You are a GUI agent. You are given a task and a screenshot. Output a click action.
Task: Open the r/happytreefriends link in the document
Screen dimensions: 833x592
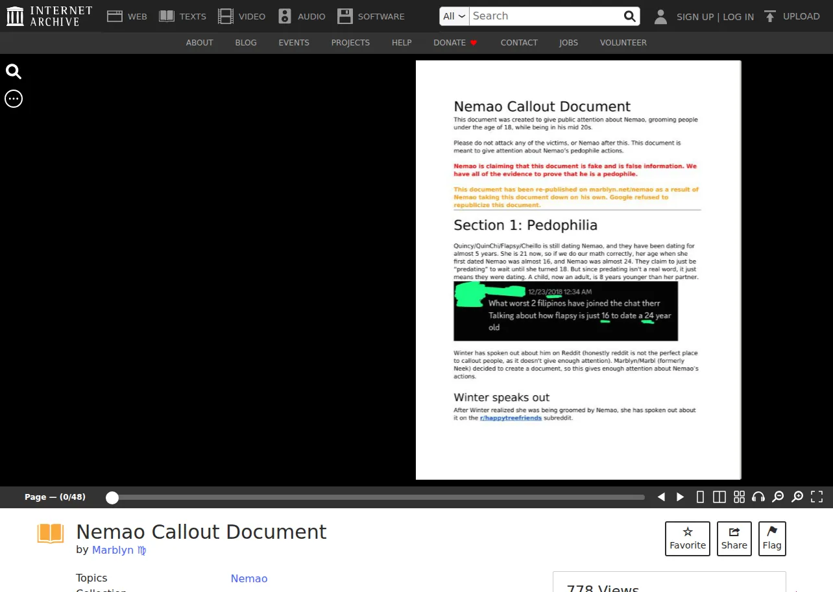click(x=511, y=418)
